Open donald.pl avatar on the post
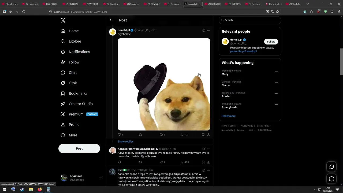The height and width of the screenshot is (193, 343). (x=113, y=32)
